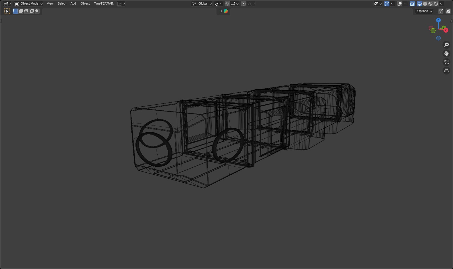Switch to wireframe shading
The width and height of the screenshot is (453, 269).
tap(420, 4)
